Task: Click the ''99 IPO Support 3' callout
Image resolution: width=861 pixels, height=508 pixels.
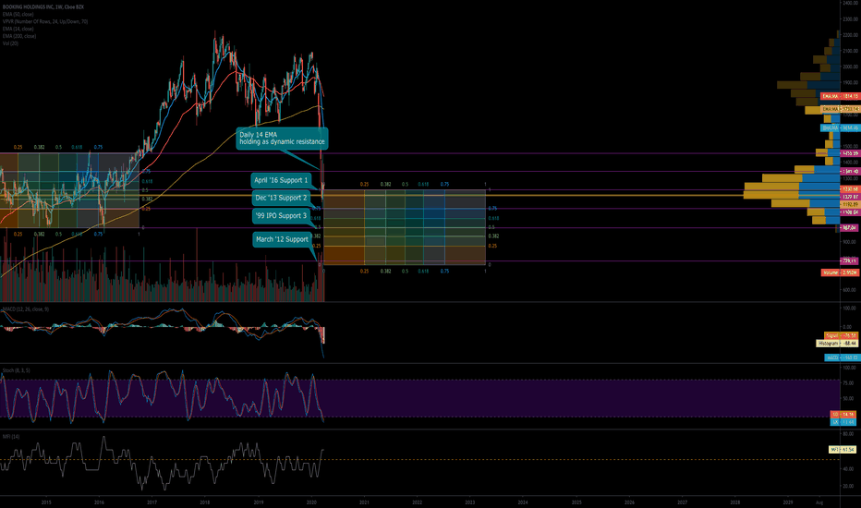Action: click(281, 216)
